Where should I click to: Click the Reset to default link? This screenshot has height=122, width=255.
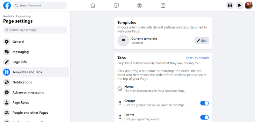[197, 58]
